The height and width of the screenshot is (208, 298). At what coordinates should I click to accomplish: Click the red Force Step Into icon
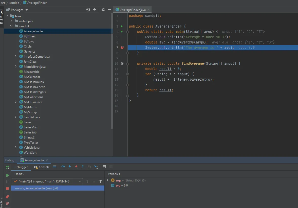click(76, 167)
